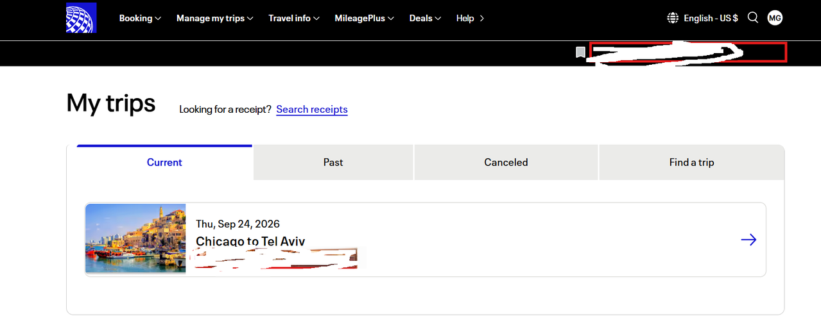Screen dimensions: 821x316
Task: Open the Find a trip tab
Action: click(691, 163)
